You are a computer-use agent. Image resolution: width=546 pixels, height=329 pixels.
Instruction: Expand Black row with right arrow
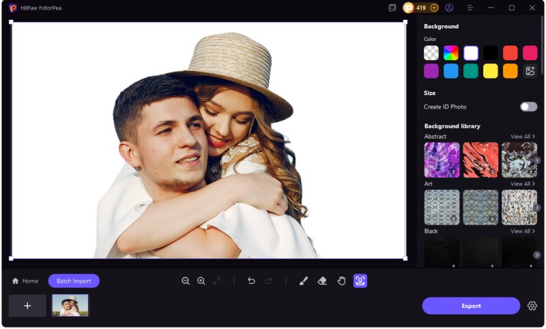(537, 255)
